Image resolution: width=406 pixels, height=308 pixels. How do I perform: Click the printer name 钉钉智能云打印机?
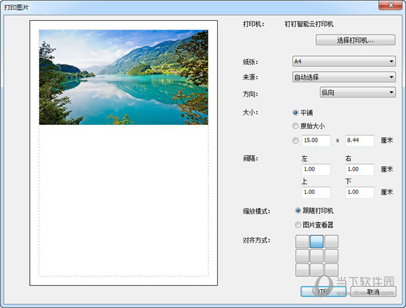[x=309, y=24]
